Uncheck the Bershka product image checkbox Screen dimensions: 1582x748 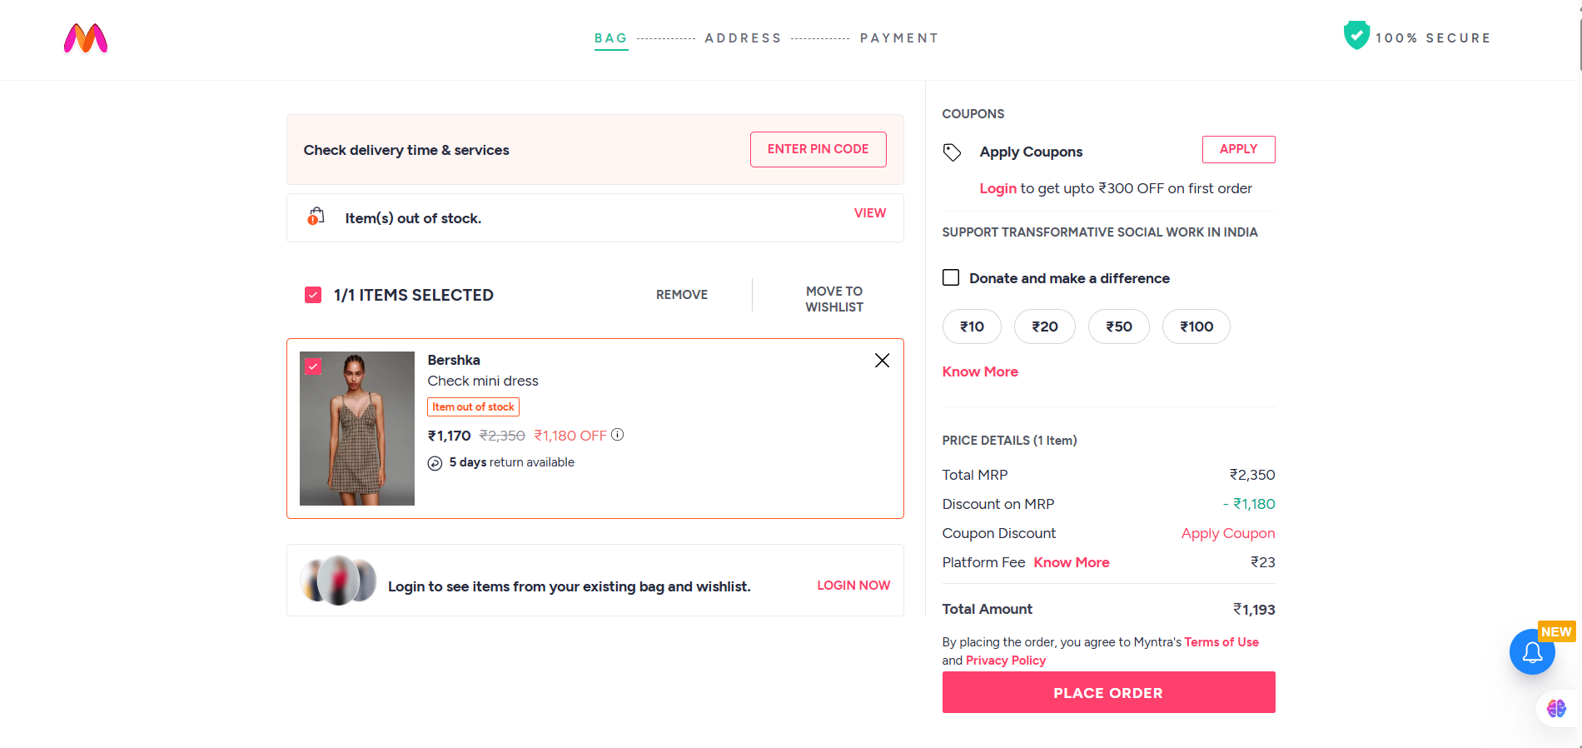[x=313, y=366]
